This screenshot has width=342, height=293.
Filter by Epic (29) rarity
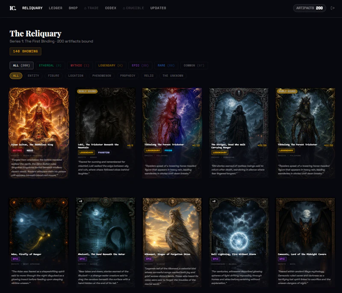pyautogui.click(x=140, y=66)
